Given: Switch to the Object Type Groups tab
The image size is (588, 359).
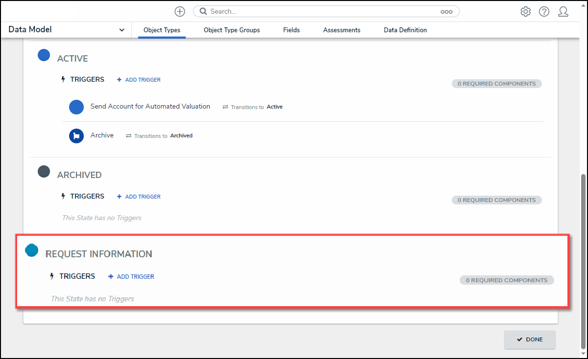Looking at the screenshot, I should coord(232,30).
